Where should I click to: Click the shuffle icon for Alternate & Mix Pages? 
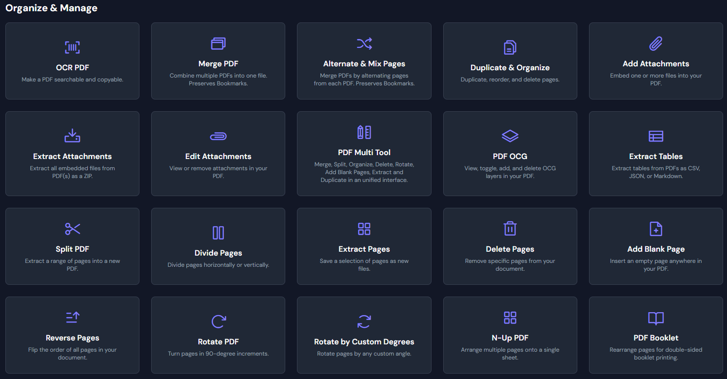364,43
